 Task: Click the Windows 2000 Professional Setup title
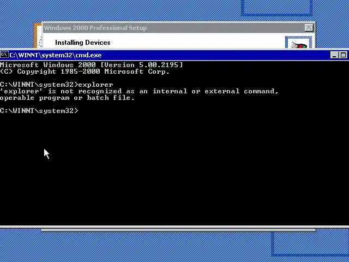point(95,28)
